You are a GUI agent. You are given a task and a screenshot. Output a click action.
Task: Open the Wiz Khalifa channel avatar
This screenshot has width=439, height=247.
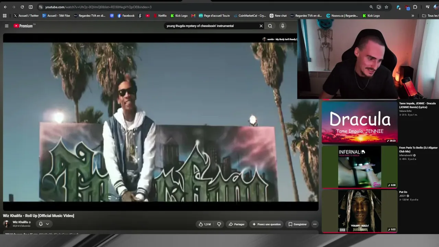pyautogui.click(x=6, y=224)
